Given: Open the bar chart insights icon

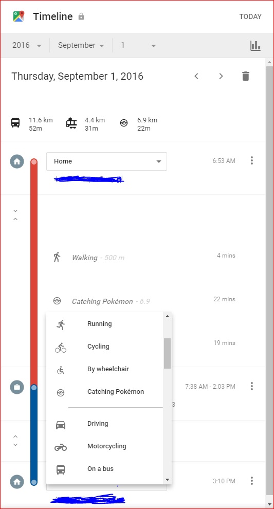Looking at the screenshot, I should pyautogui.click(x=255, y=45).
